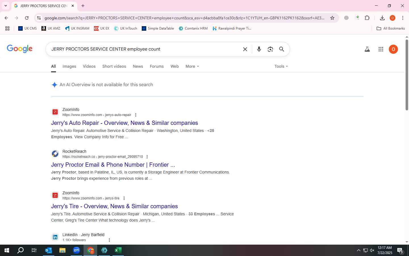Open UK CMS bookmark

(28, 28)
